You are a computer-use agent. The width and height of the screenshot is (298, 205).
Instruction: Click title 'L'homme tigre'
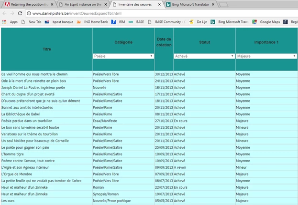pyautogui.click(x=12, y=154)
